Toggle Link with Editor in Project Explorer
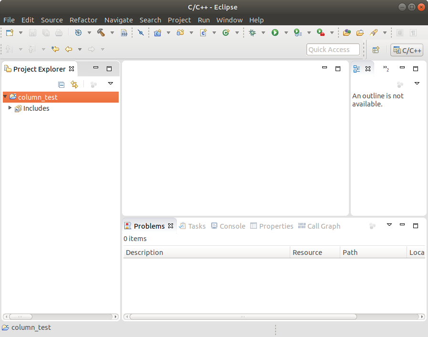 point(74,84)
